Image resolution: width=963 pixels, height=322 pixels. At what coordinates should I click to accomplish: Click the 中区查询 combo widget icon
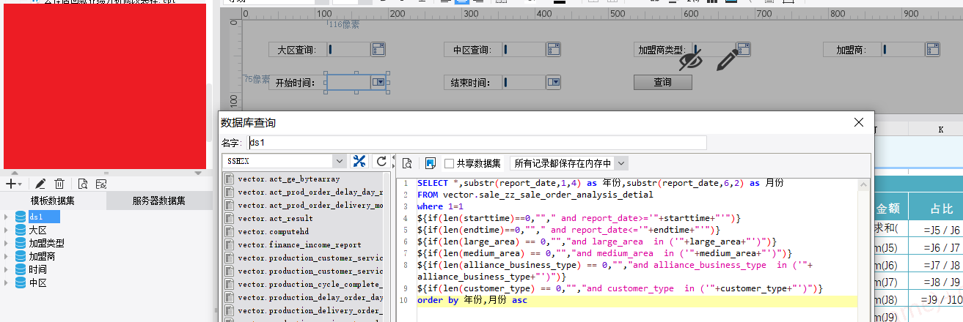coord(555,50)
